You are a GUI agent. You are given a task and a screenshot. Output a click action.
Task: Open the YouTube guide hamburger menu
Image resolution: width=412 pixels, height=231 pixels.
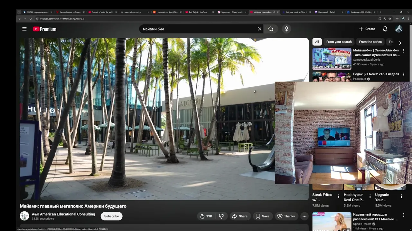pos(24,29)
